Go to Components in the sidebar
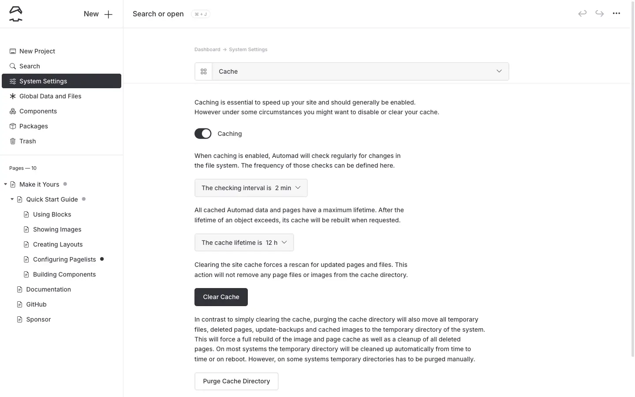635x397 pixels. pyautogui.click(x=38, y=111)
